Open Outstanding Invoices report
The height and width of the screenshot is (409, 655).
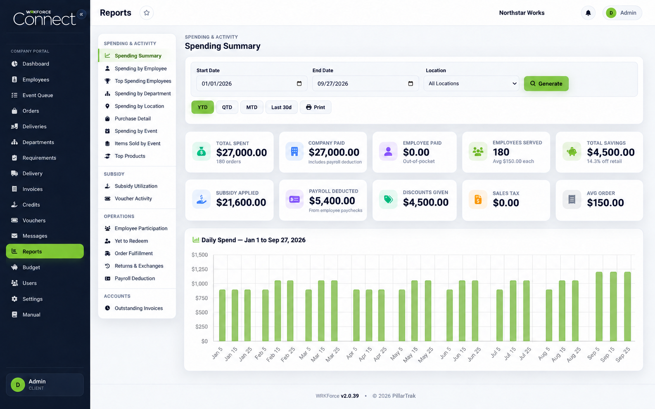point(137,308)
